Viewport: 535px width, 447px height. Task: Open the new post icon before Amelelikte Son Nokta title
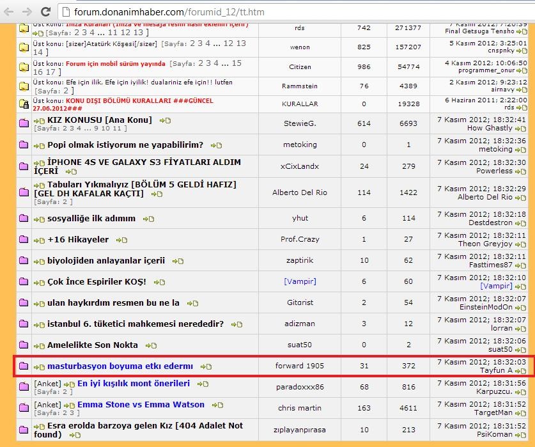coord(39,346)
